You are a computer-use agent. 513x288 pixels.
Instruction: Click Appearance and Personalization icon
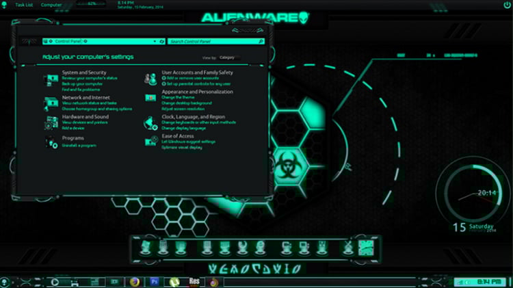[150, 98]
